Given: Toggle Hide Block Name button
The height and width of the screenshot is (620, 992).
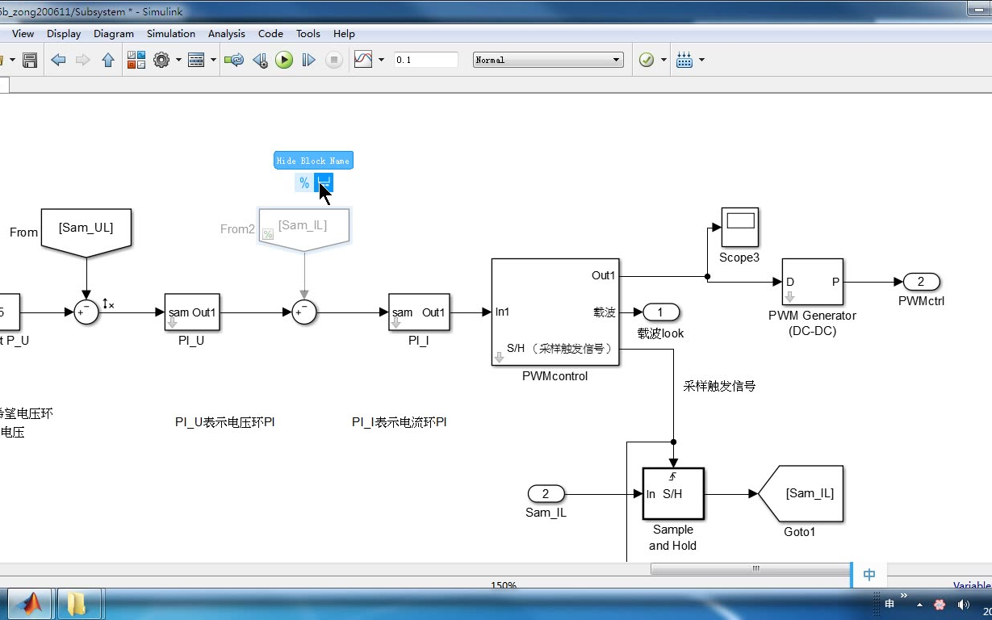Looking at the screenshot, I should click(x=323, y=183).
